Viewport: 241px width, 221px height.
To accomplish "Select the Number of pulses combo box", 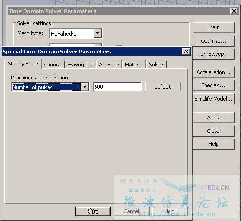I will point(50,87).
